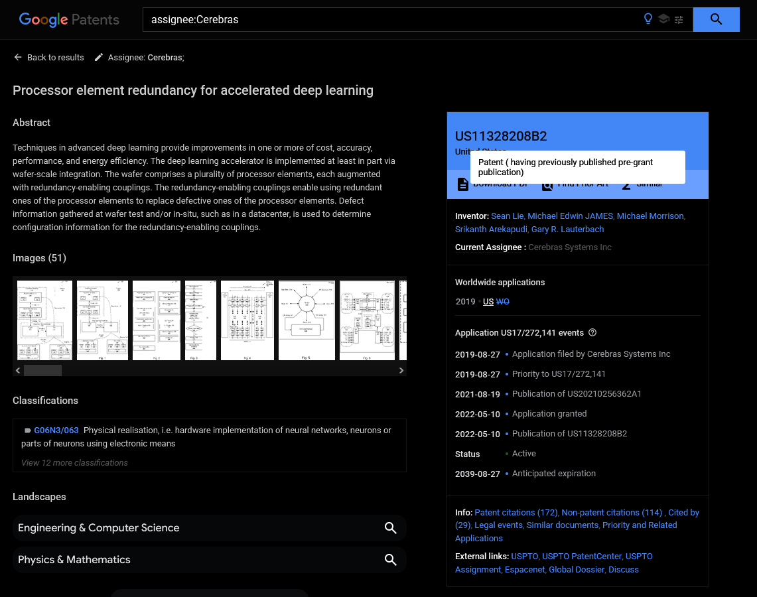Go back to results
Viewport: 757px width, 597px height.
coord(48,58)
